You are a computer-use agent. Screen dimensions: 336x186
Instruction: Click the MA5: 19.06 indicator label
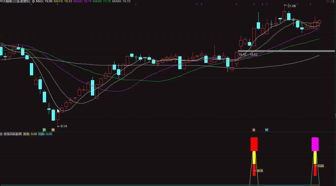[x=44, y=1]
